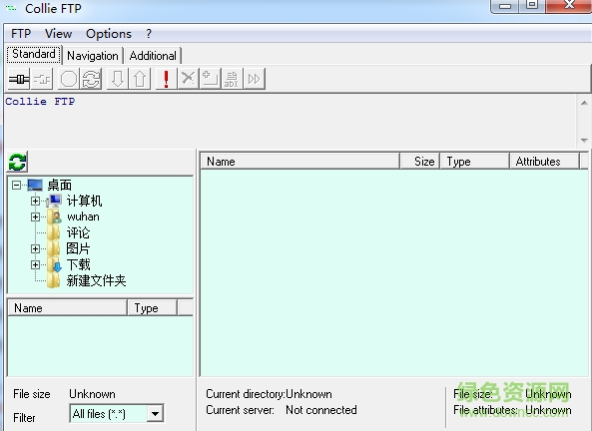The image size is (592, 431).
Task: Expand the 下载 tree node
Action: tap(36, 264)
